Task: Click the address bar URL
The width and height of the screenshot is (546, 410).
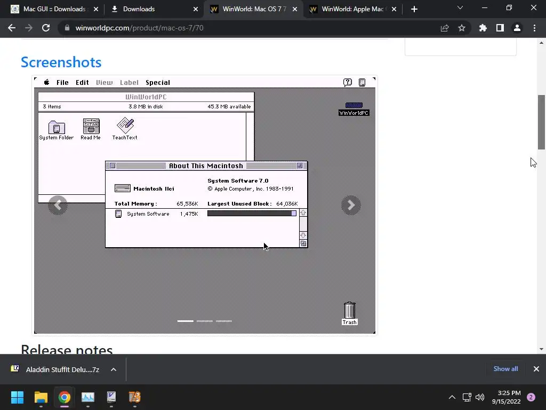Action: (139, 28)
